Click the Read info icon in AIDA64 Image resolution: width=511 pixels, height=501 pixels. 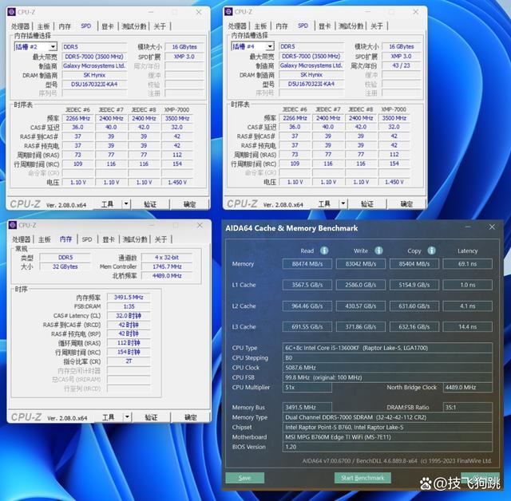324,250
